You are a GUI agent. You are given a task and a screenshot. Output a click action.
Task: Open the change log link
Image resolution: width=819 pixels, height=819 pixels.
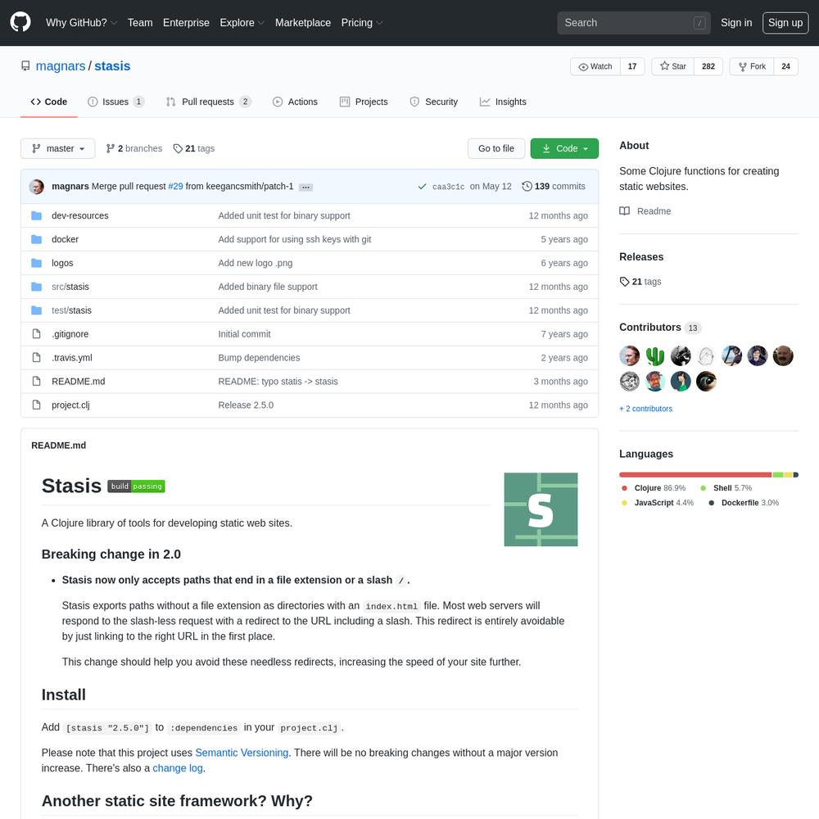[178, 768]
